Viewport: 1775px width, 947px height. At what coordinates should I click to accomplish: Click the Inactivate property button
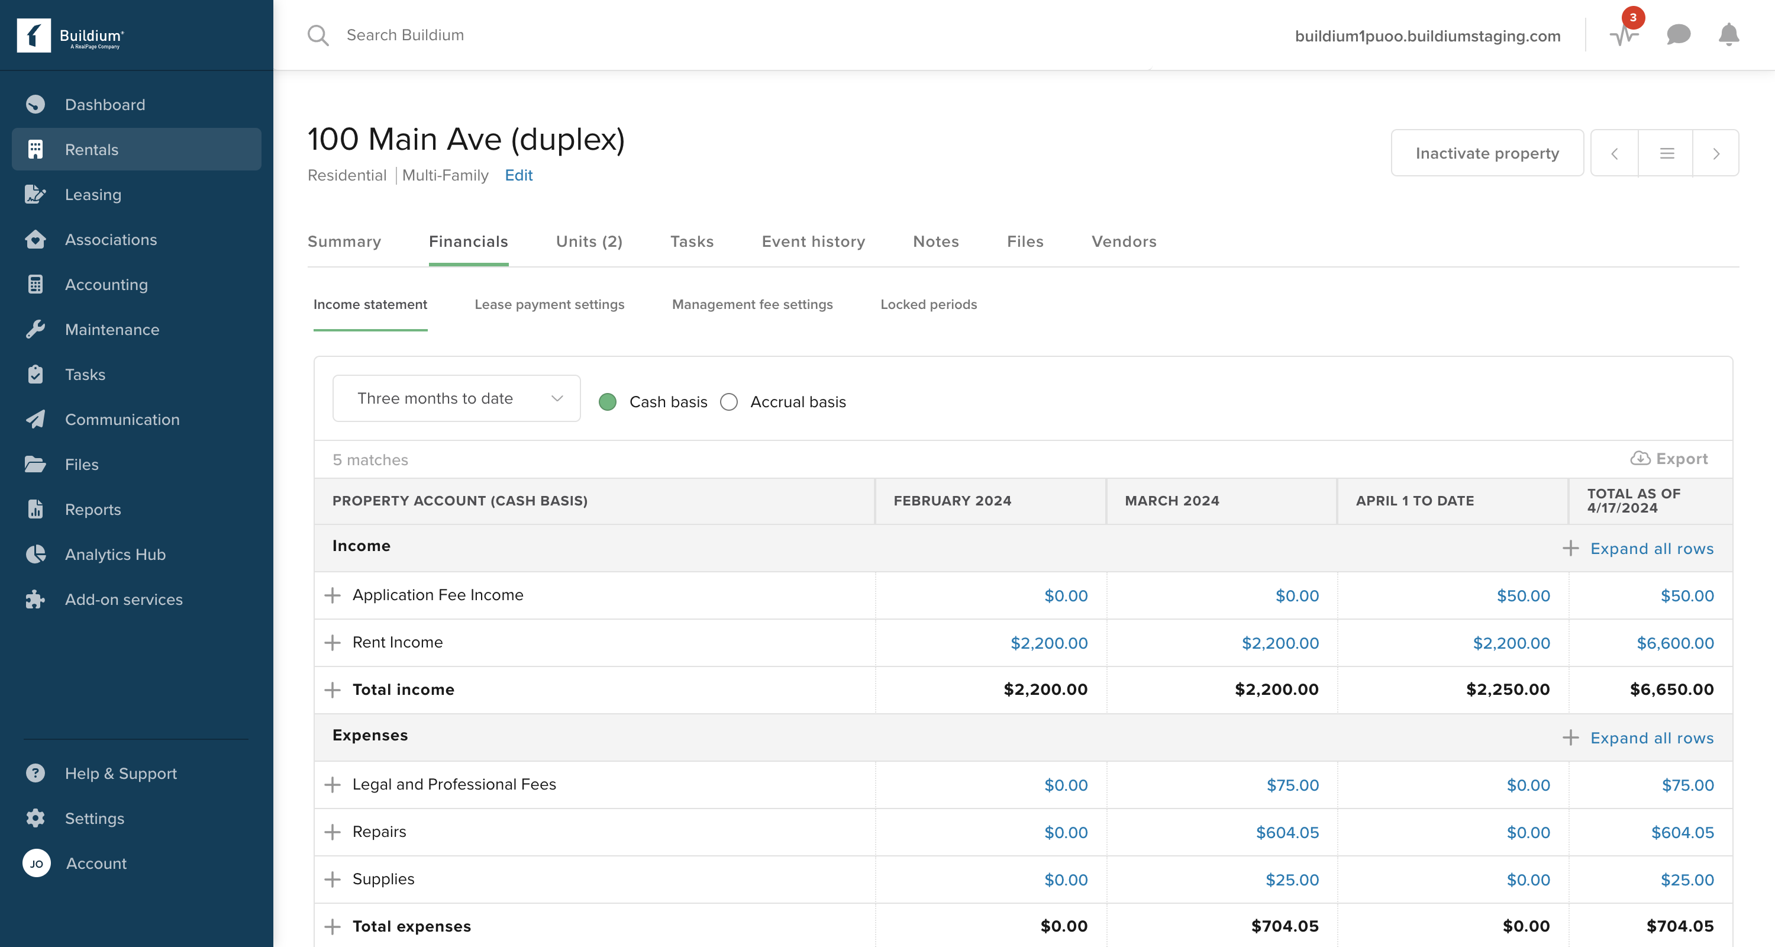[x=1486, y=153]
